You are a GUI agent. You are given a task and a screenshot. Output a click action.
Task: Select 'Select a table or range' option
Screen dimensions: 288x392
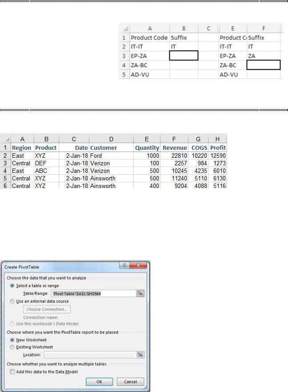click(x=12, y=285)
